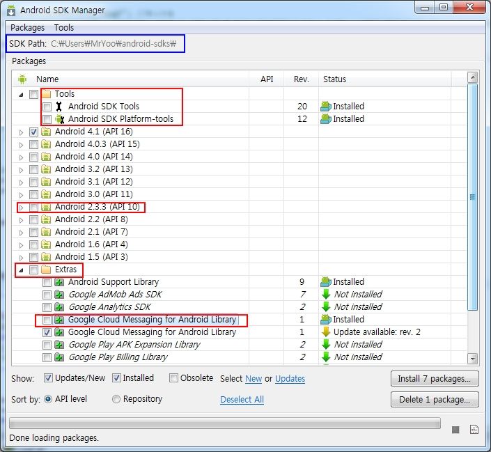Click the Android SDK Manager title bar icon
491x452 pixels.
11,10
